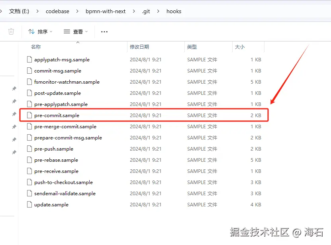Expand chevron after bpmn-with-next breadcrumb
The image size is (331, 245).
point(134,11)
